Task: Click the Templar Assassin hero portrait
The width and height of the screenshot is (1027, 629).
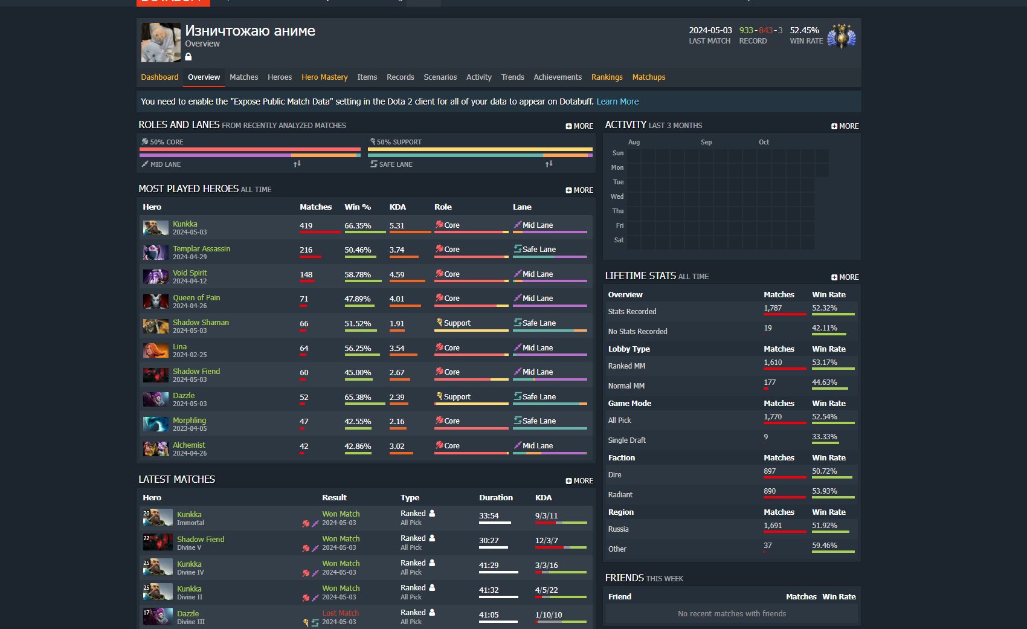Action: (155, 253)
